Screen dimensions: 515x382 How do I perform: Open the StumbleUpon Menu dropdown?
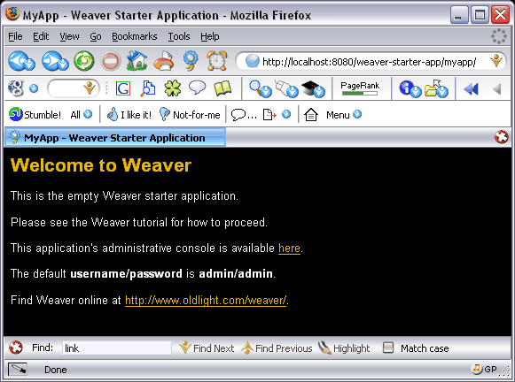(344, 115)
